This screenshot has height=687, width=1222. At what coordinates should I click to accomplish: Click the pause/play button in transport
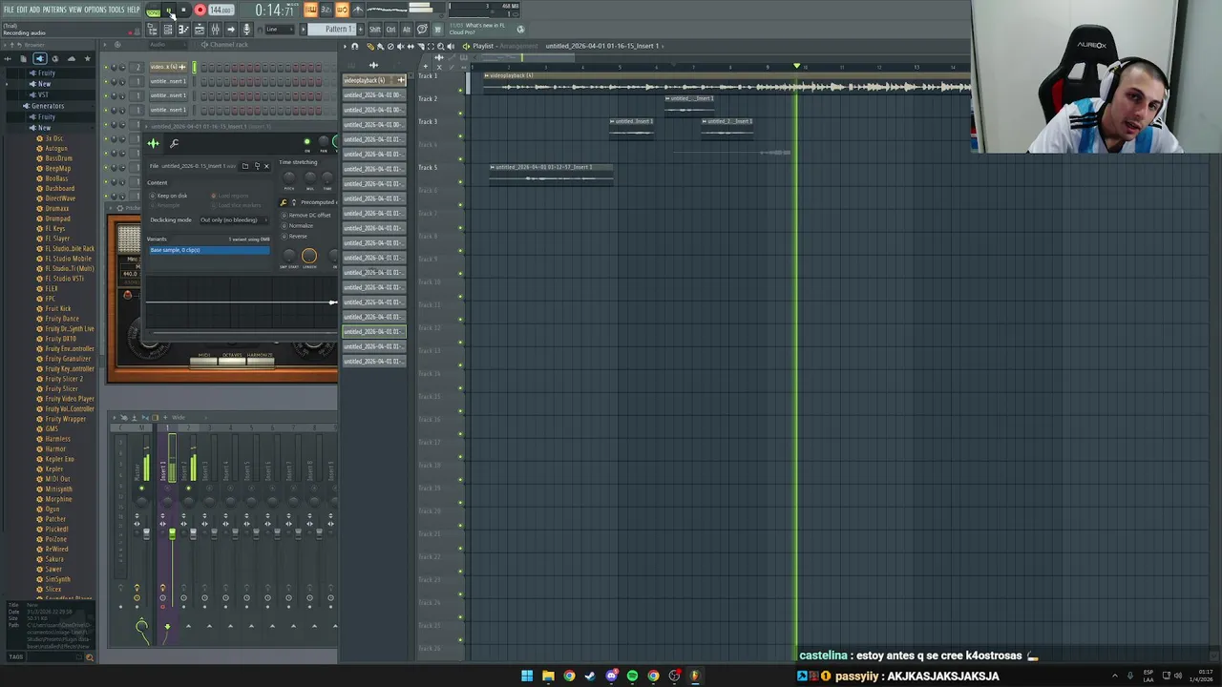pos(169,10)
